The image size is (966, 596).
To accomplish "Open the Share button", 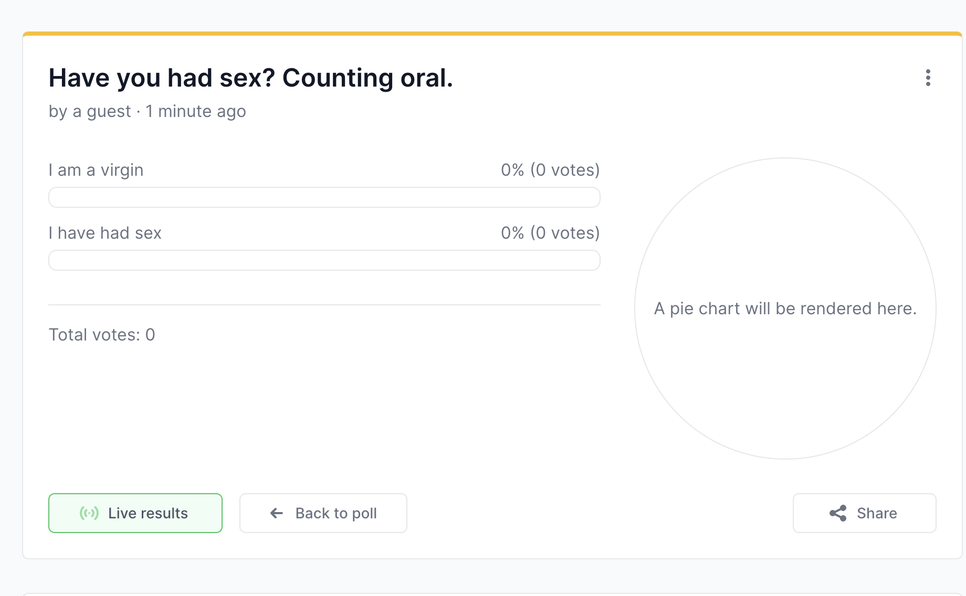I will [x=865, y=513].
